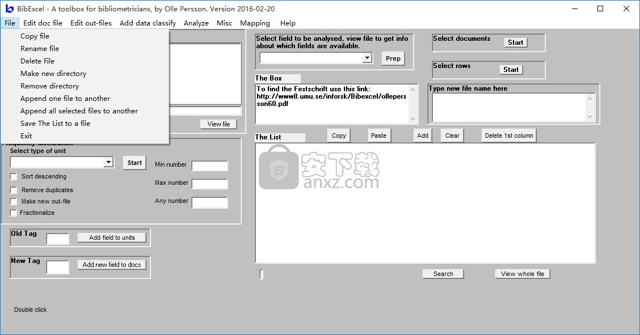This screenshot has height=335, width=640.
Task: Minimize the BibExcel window
Action: 575,9
